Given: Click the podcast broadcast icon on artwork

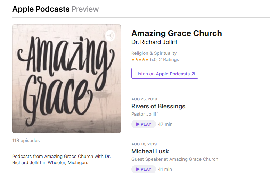Looking at the screenshot, I should coord(110,36).
